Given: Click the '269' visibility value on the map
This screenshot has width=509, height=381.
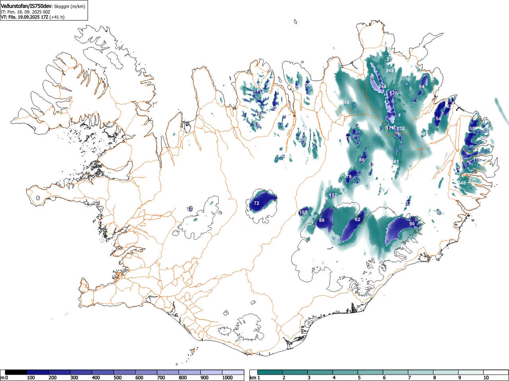Looking at the screenshot, I should [390, 71].
